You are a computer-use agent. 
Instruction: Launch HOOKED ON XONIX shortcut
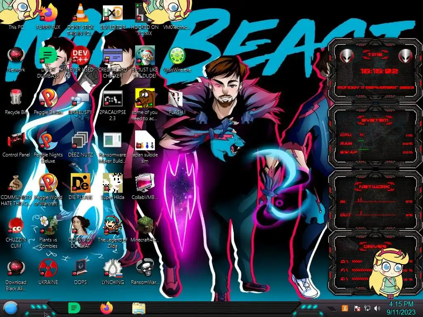(145, 19)
